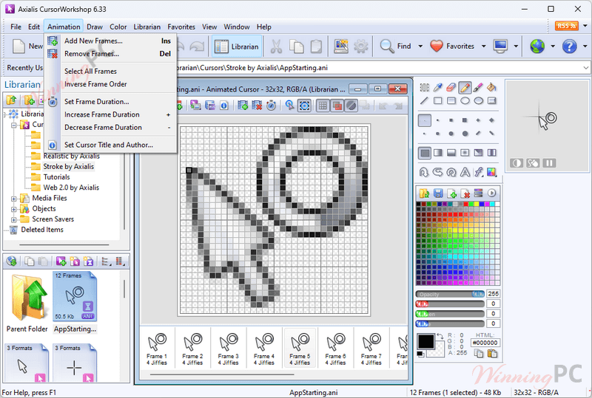Pick the Color Picker eyedropper tool
The height and width of the screenshot is (398, 592).
(438, 88)
